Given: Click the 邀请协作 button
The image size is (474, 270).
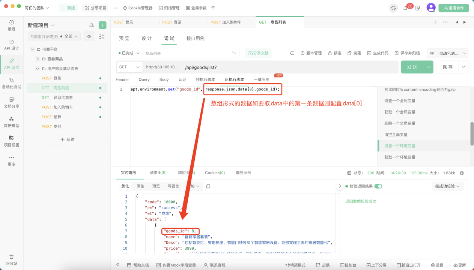Looking at the screenshot, I should (453, 8).
